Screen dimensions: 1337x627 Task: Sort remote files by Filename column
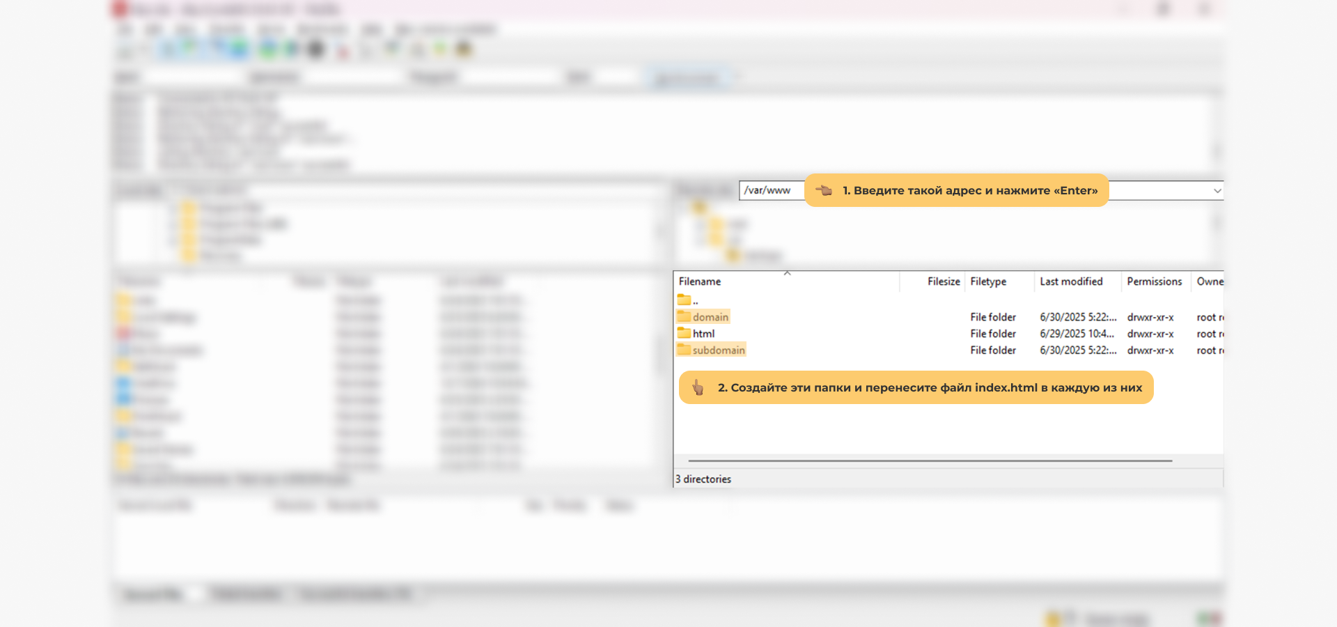700,281
